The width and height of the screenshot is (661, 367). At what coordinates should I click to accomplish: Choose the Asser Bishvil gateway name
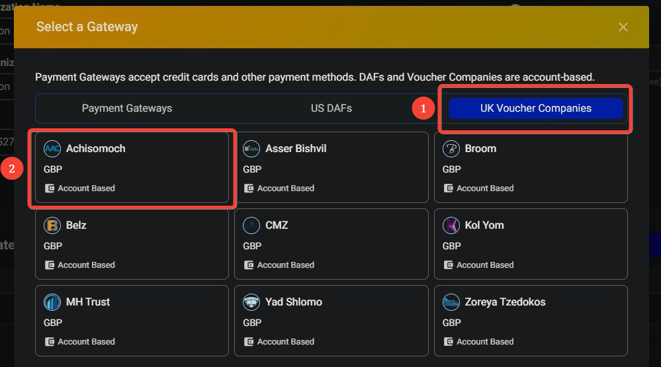296,149
